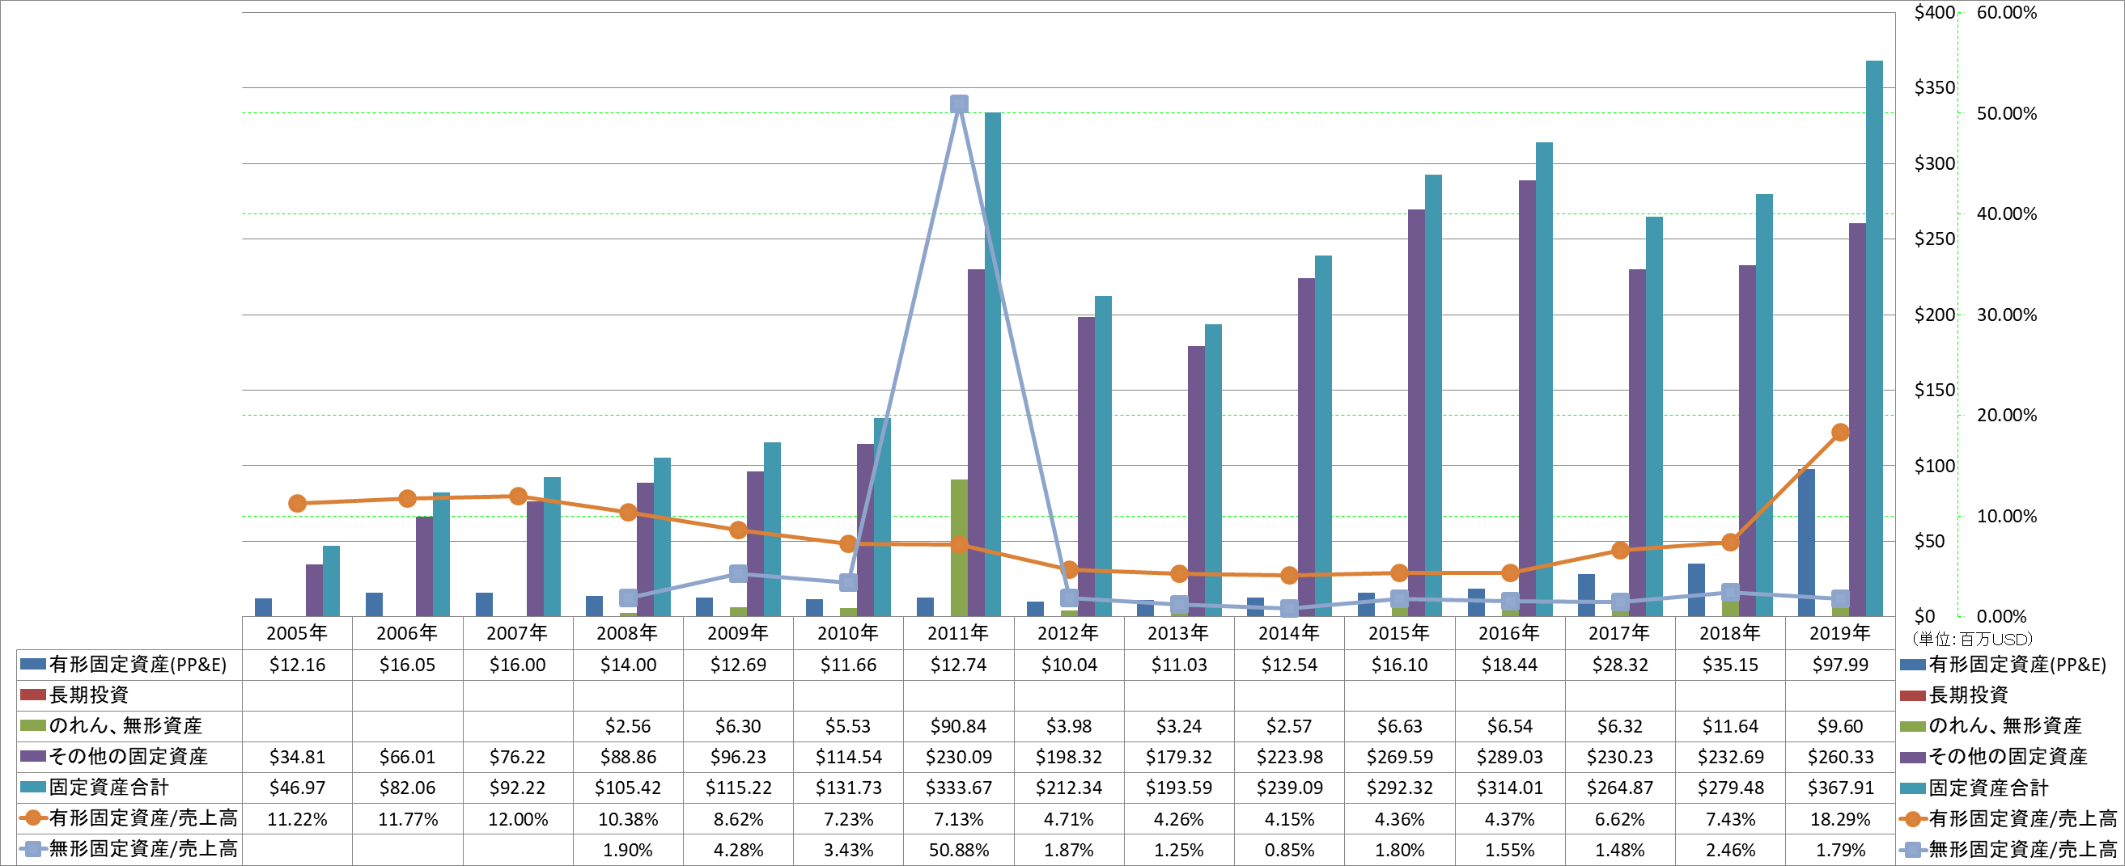Click left legend label 有形固定資産(PP&E)
The image size is (2125, 866).
(x=138, y=665)
